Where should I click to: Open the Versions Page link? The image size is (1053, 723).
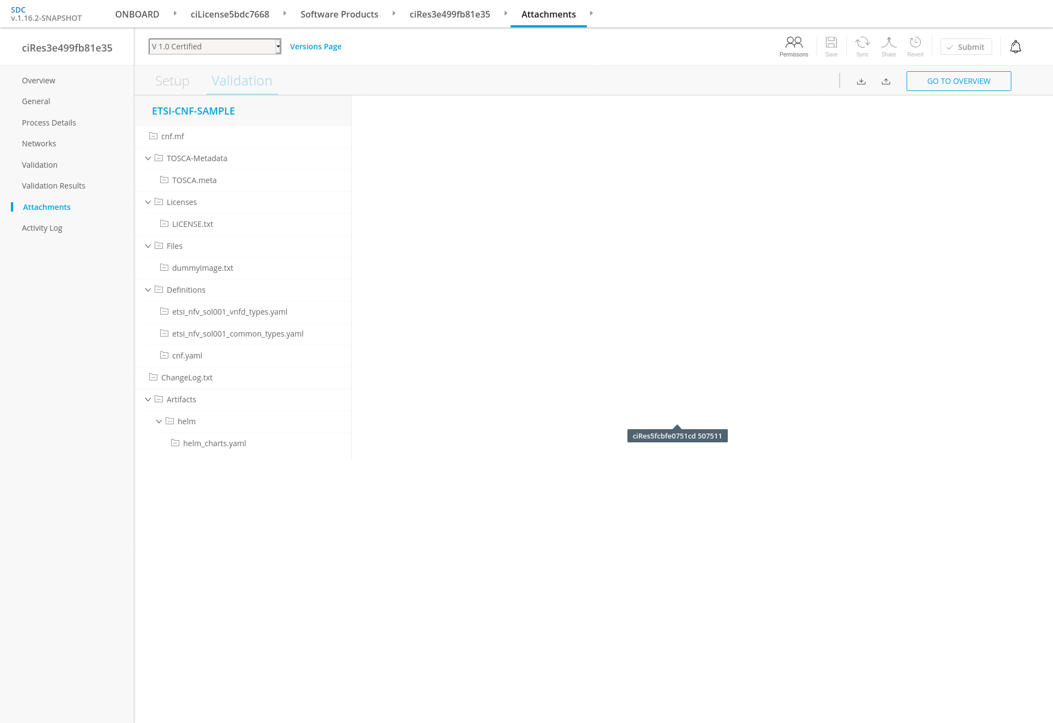pos(315,47)
